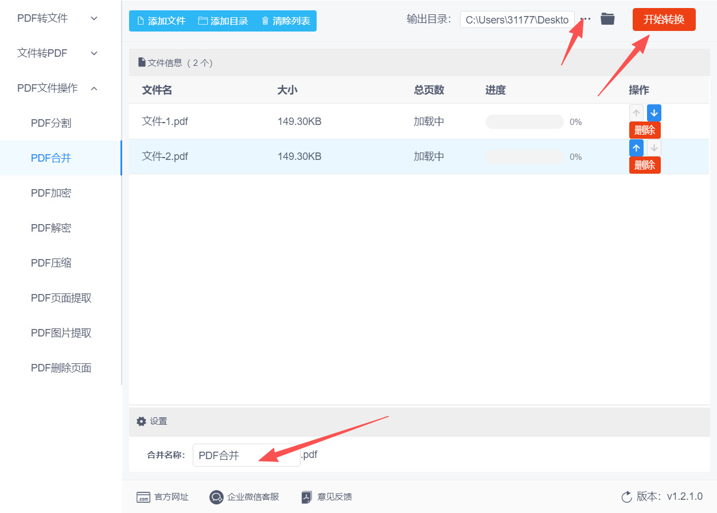Viewport: 717px width, 513px height.
Task: Click the greyed down arrow for 文件-2.pdf
Action: coord(654,148)
